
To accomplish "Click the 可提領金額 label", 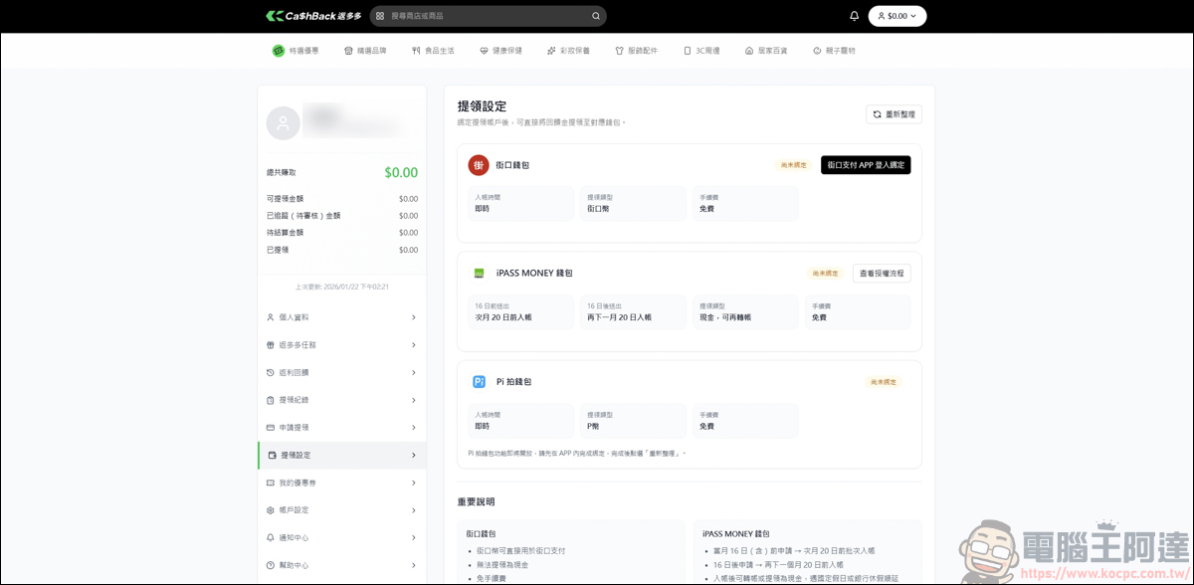I will [x=286, y=199].
